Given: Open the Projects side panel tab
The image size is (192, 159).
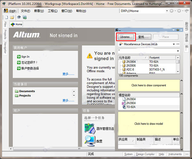Looking at the screenshot, I should 5,34.
